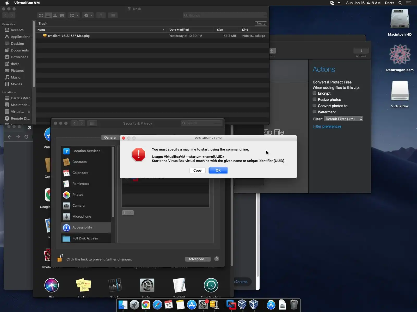Open Launchpad from the Dock

pyautogui.click(x=134, y=305)
